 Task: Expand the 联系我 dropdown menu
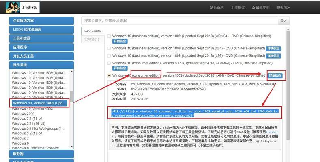point(283,7)
